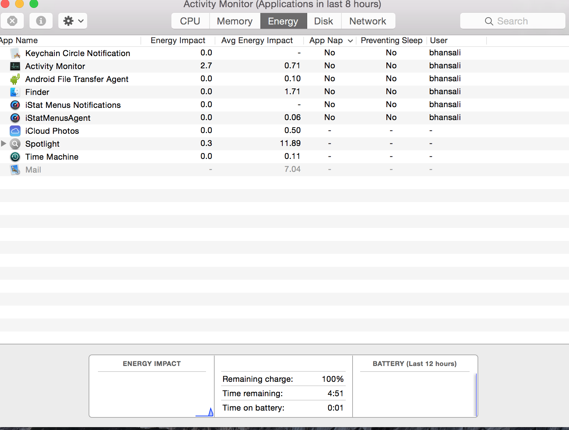Select the Keychain Circle Notification row
Image resolution: width=569 pixels, height=430 pixels.
(x=284, y=53)
